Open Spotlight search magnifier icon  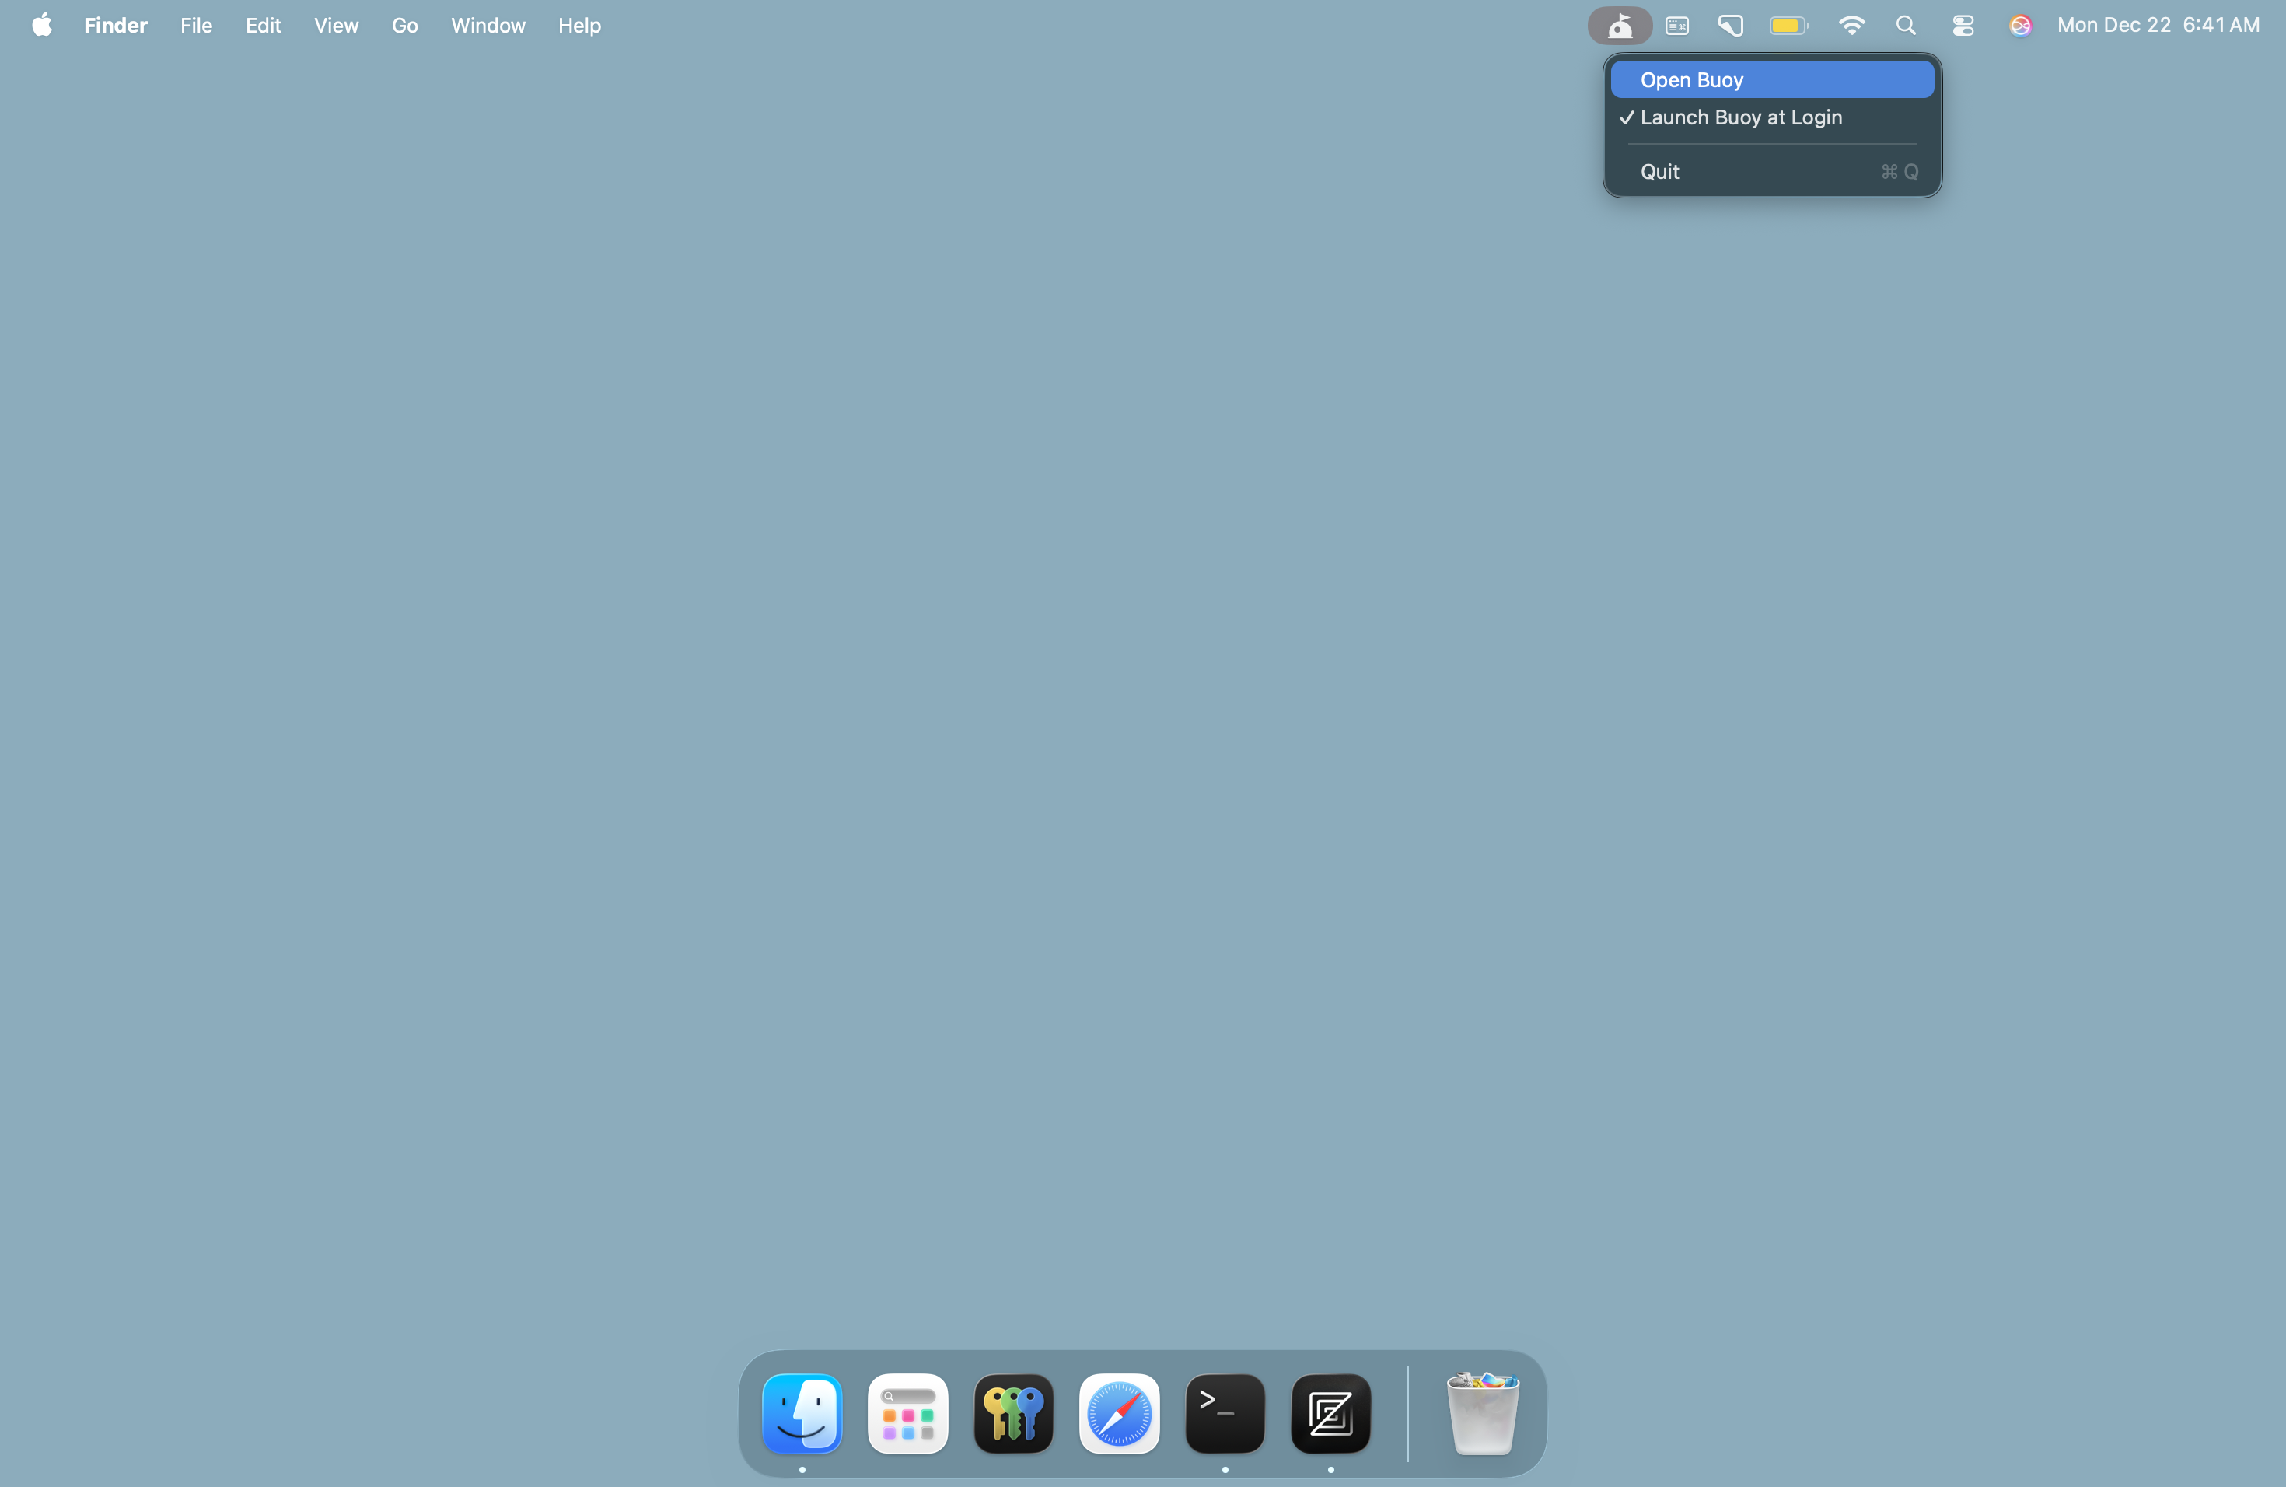(x=1906, y=26)
